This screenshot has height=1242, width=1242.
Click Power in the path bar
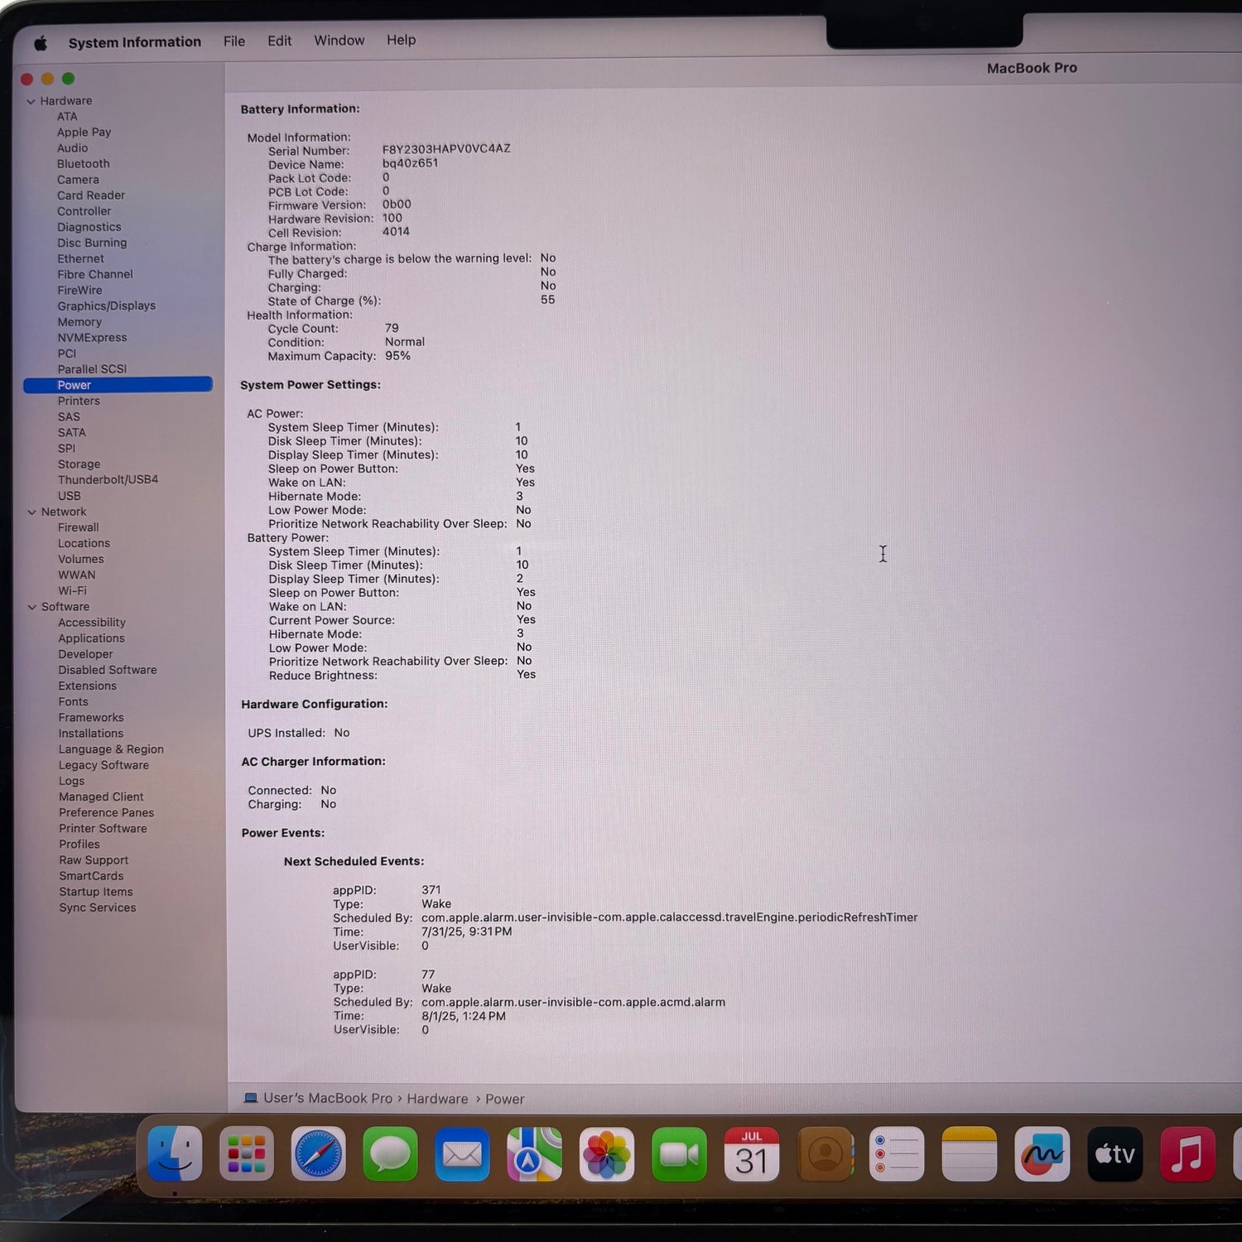coord(505,1099)
